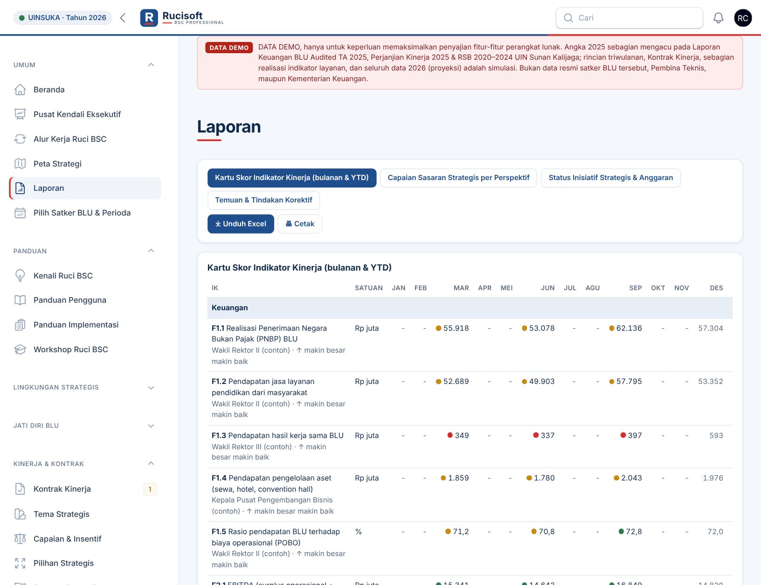Image resolution: width=761 pixels, height=585 pixels.
Task: Select the Alur Kerja Ruci BSC icon
Action: pos(20,139)
